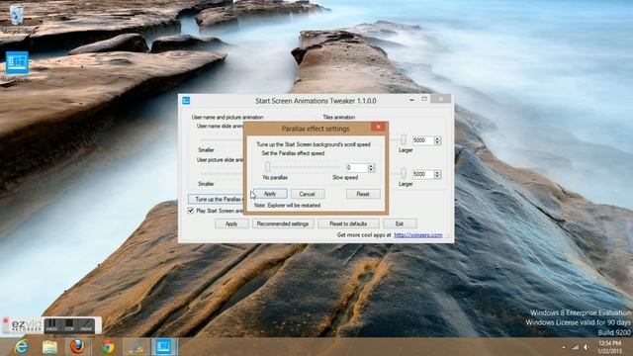633x356 pixels.
Task: Minimize the Start Screen Animations Tweaker window
Action: [x=411, y=99]
